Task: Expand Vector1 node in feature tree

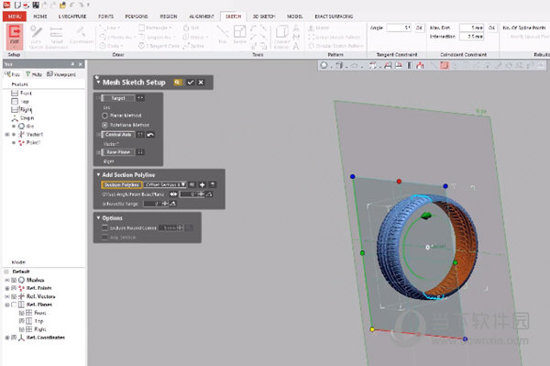Action: coord(7,135)
